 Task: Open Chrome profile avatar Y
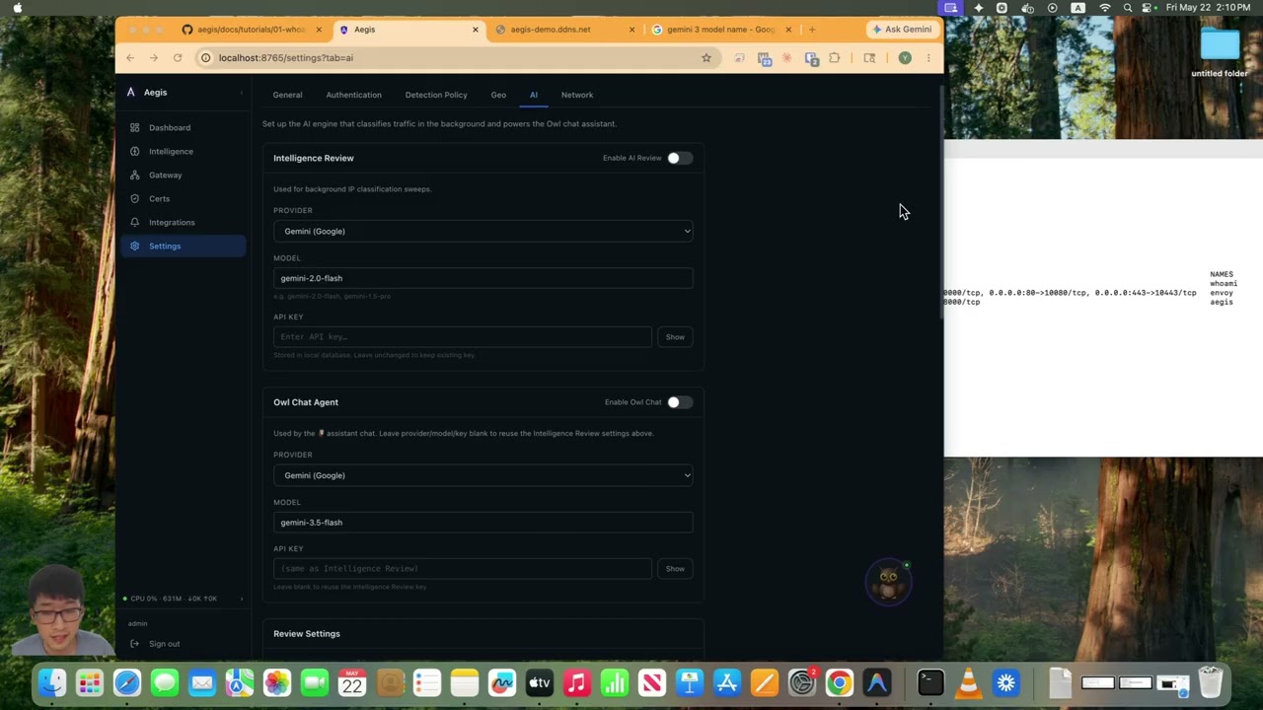[x=905, y=58]
